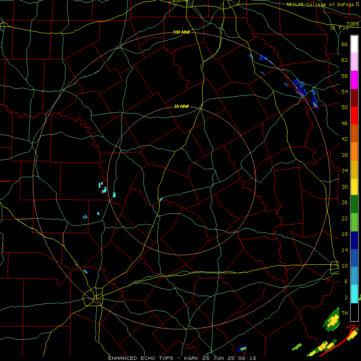This screenshot has width=361, height=361.
Task: Pick the dark maroon legend swatch above 50
Action: pyautogui.click(x=354, y=98)
